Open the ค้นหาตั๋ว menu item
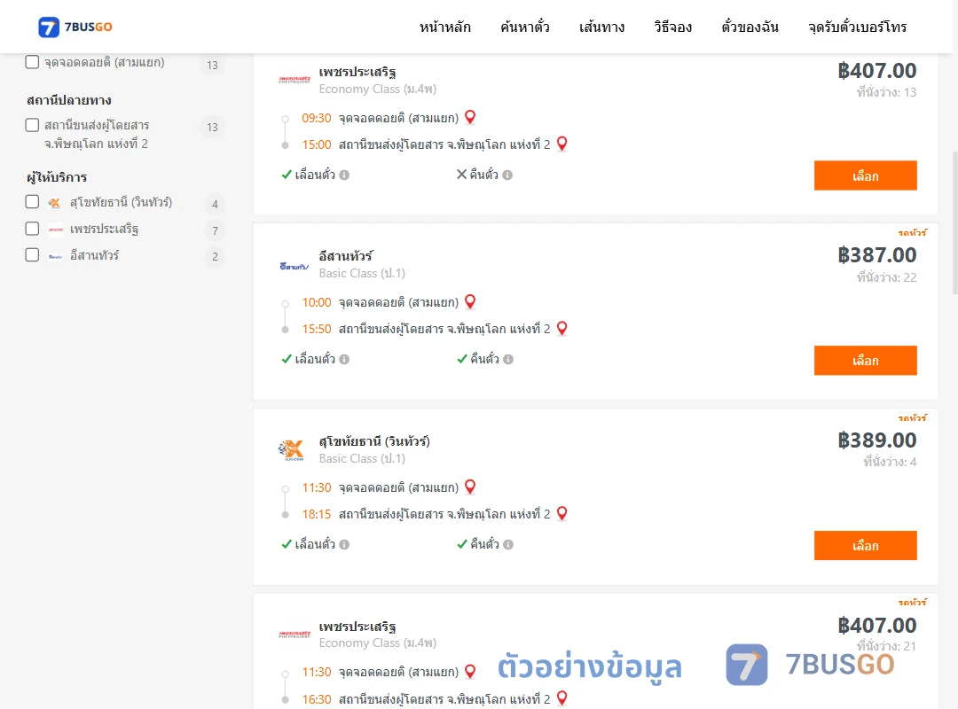Image resolution: width=958 pixels, height=709 pixels. coord(525,27)
